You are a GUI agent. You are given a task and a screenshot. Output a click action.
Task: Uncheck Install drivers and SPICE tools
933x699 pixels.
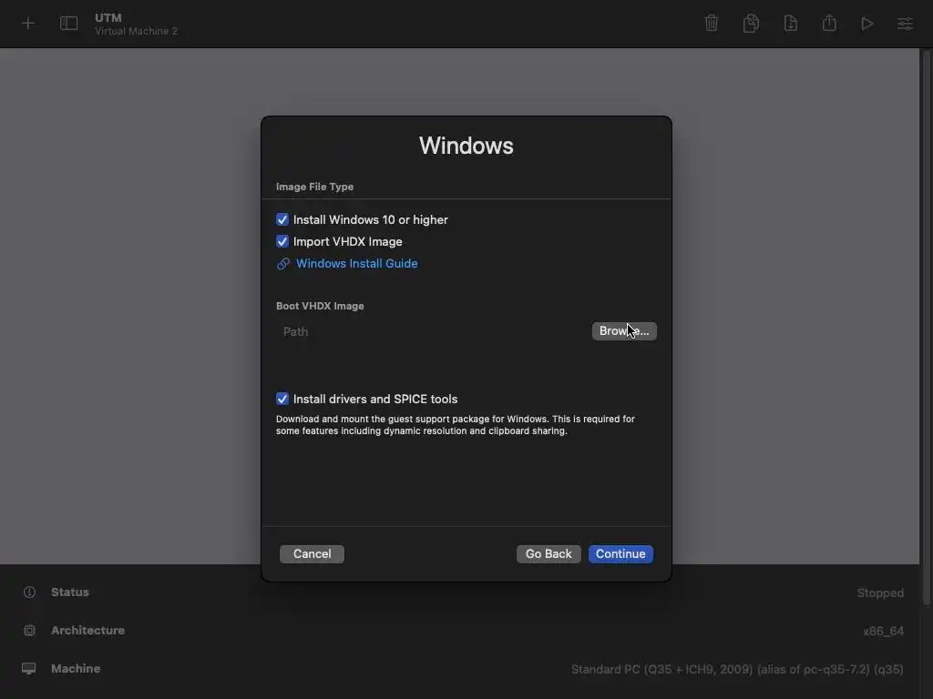282,399
